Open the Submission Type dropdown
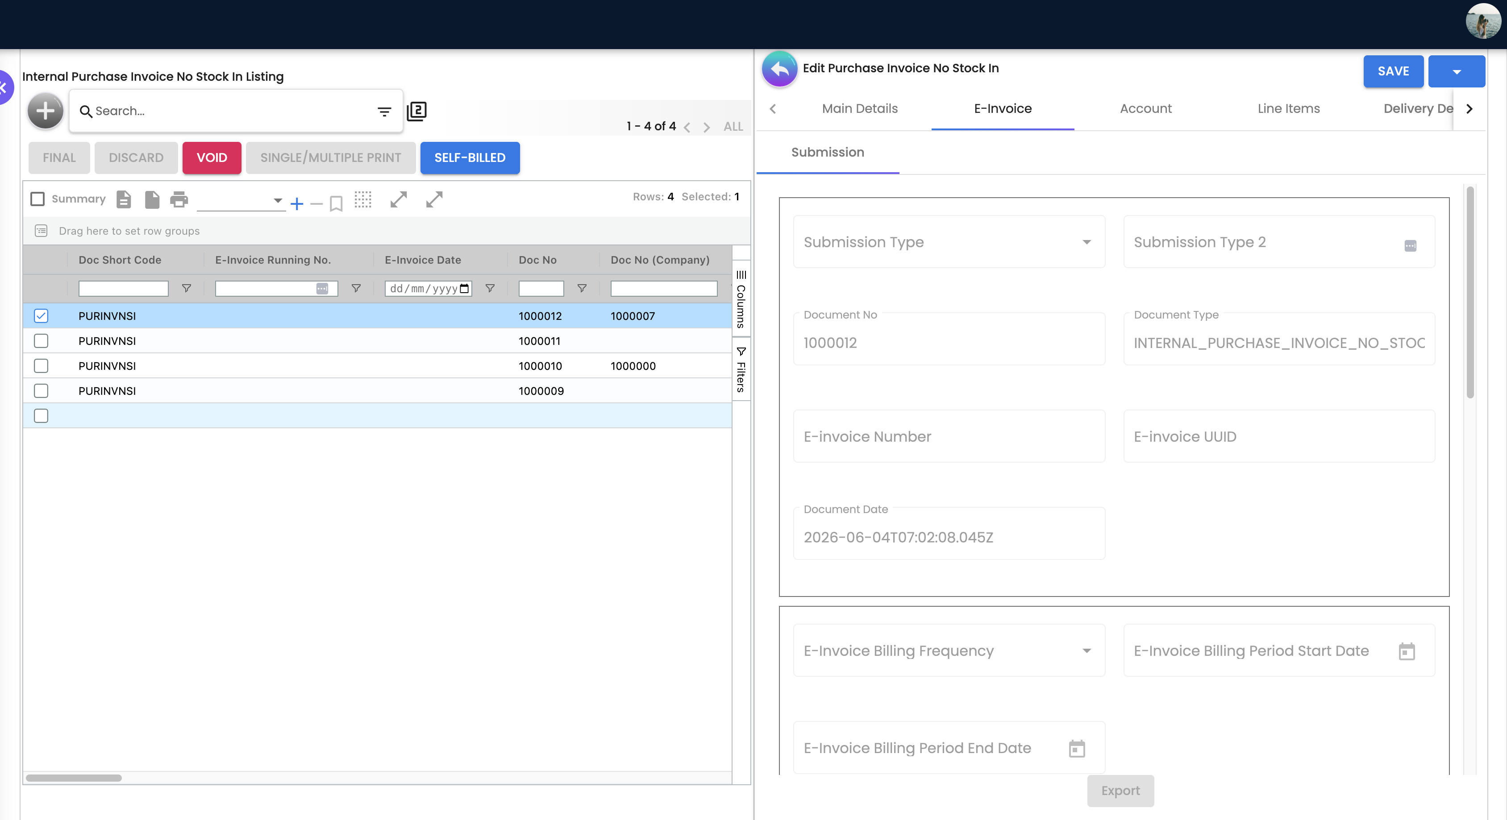 pos(949,242)
